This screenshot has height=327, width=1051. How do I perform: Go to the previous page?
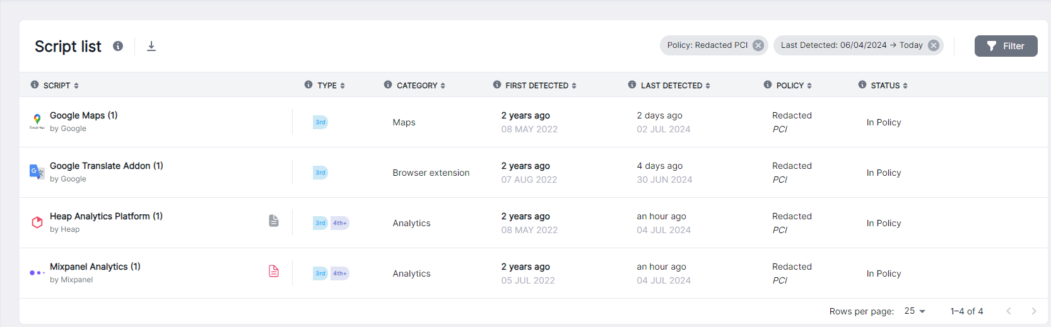click(x=1009, y=311)
